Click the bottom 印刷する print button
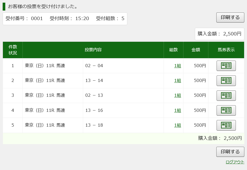Image resolution: width=247 pixels, height=170 pixels. [x=230, y=152]
